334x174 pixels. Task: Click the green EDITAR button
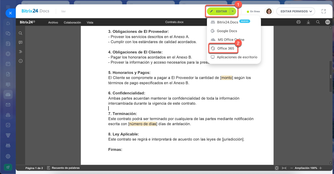pos(218,11)
